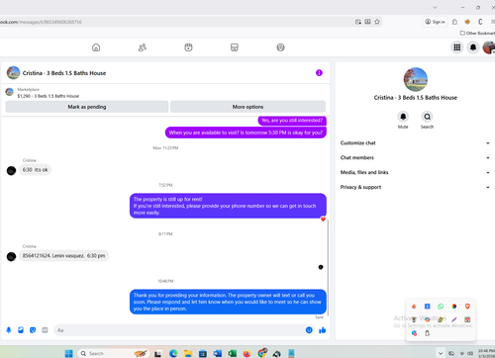The height and width of the screenshot is (358, 495).
Task: Click the conversation scrollbar
Action: 328,267
